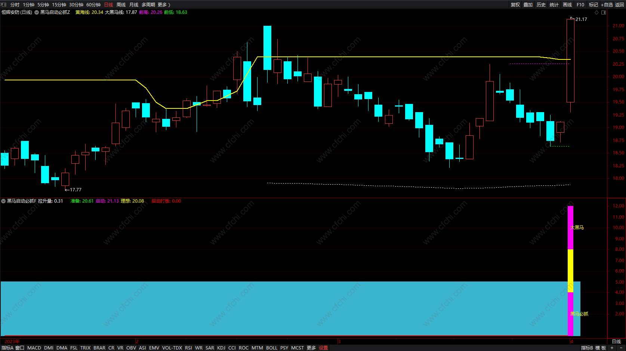Click the 标记 mark button

(x=593, y=4)
